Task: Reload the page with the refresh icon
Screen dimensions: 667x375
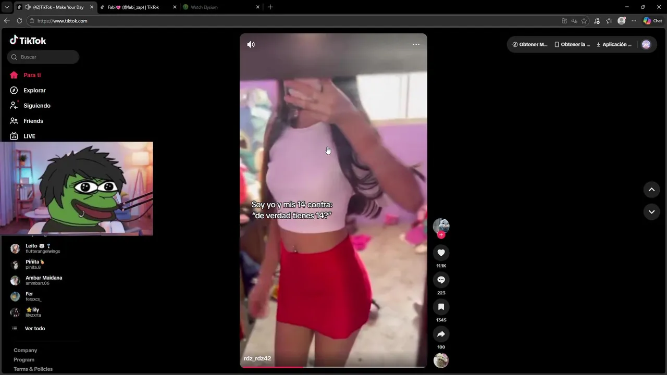Action: click(19, 21)
